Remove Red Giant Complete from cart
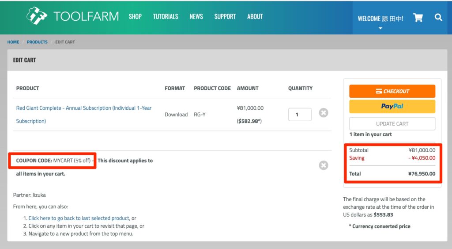The image size is (452, 249). [324, 113]
